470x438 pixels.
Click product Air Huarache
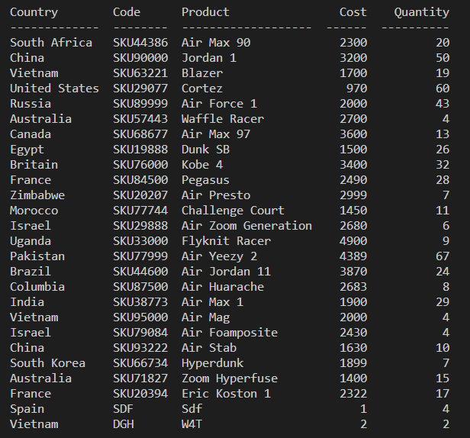coord(223,287)
